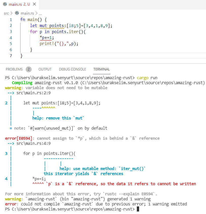
Task: Expand the src breadcrumb dropdown
Action: tap(6, 13)
